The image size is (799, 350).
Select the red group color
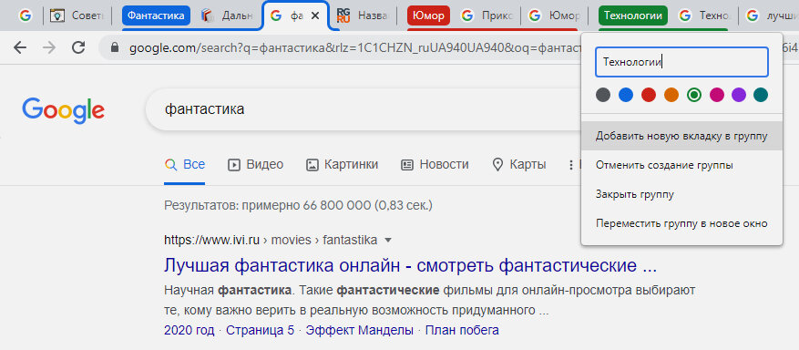[x=648, y=95]
